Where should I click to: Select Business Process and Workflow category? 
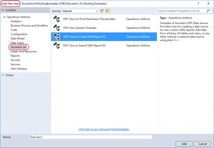click(29, 26)
